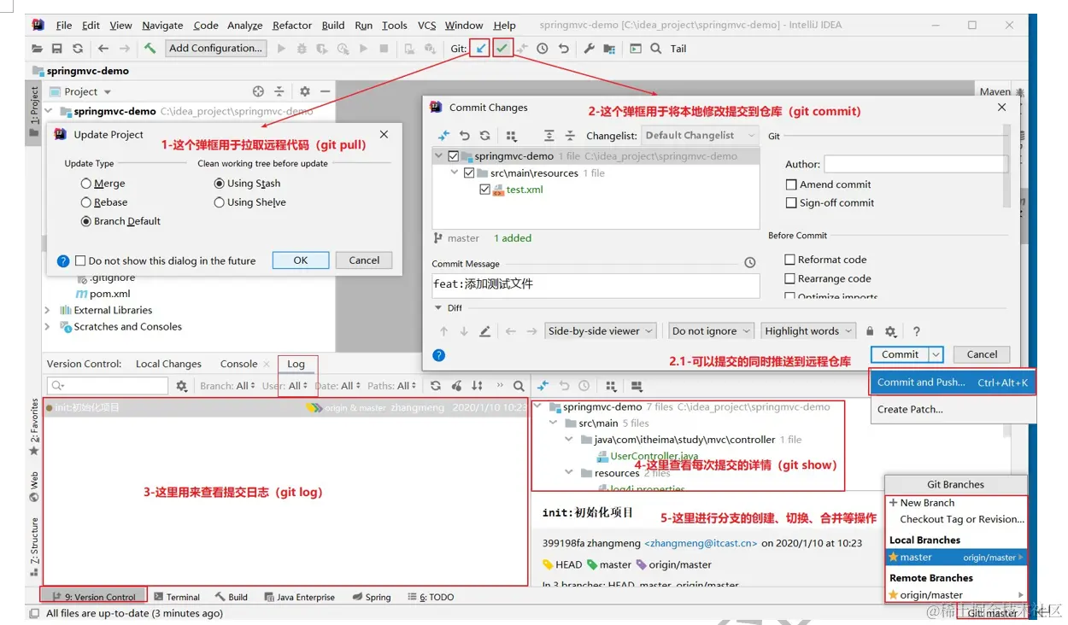Click the Save All floppy icon
1068x625 pixels.
coord(57,49)
